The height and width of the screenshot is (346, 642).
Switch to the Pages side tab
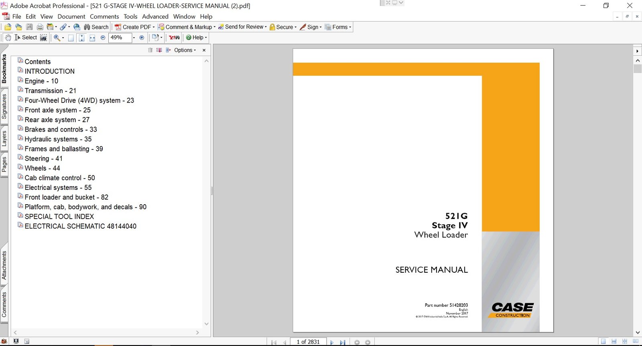(4, 164)
